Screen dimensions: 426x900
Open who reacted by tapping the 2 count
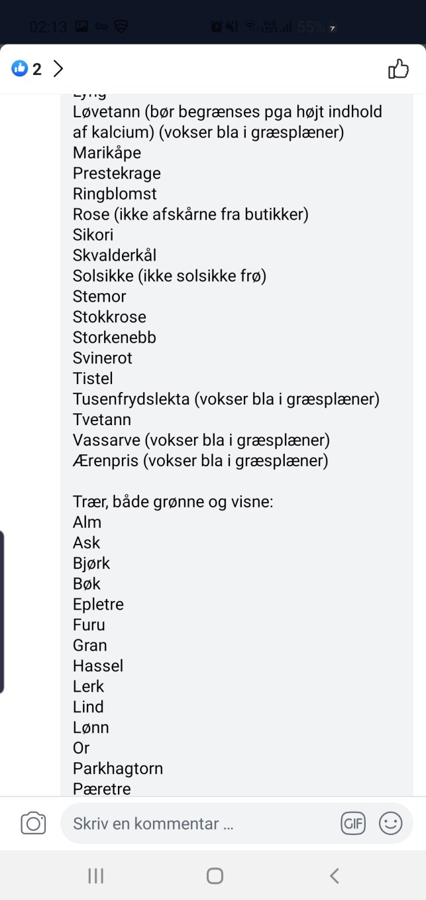tap(36, 68)
